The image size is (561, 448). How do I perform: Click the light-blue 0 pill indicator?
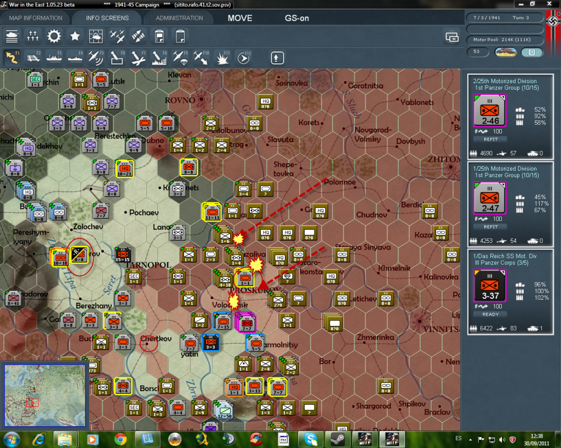point(532,52)
